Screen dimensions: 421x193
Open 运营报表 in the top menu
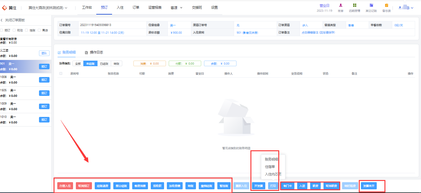[155, 7]
